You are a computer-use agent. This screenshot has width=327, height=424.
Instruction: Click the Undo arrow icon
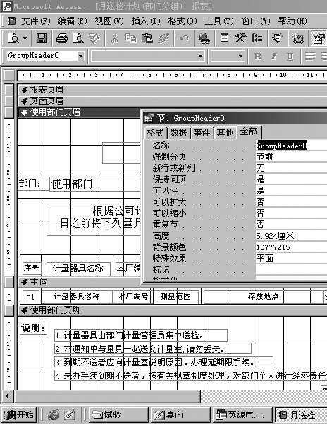point(184,38)
